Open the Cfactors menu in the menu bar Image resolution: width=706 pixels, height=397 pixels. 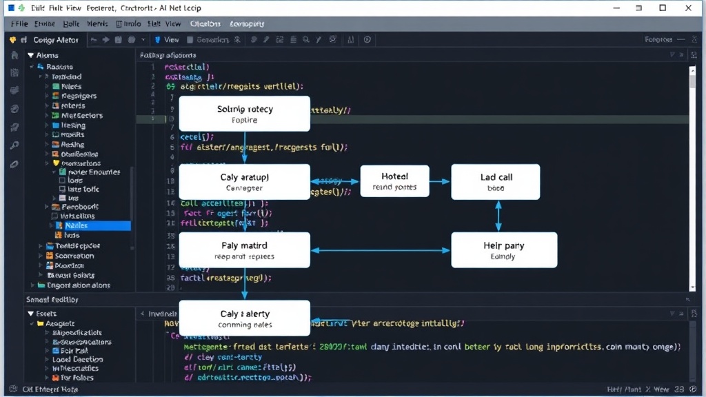(205, 24)
